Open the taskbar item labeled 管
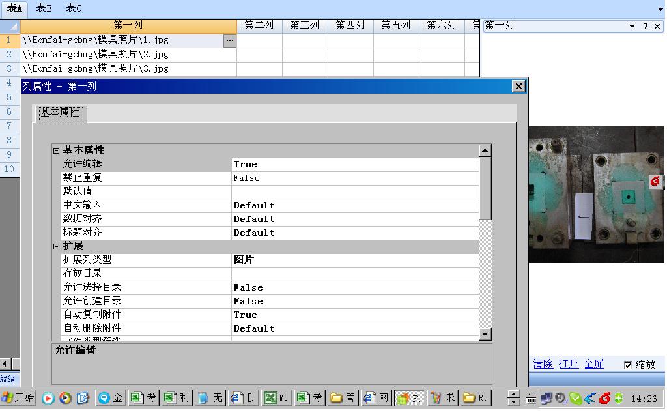Image resolution: width=667 pixels, height=411 pixels. (343, 398)
